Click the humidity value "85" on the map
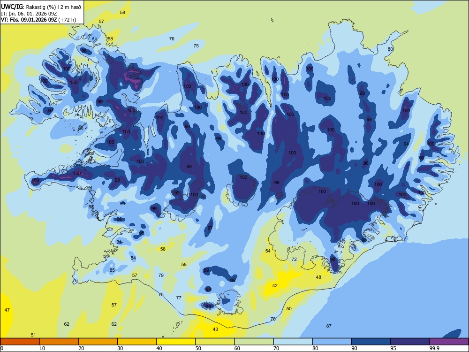The width and height of the screenshot is (469, 352). [x=112, y=270]
